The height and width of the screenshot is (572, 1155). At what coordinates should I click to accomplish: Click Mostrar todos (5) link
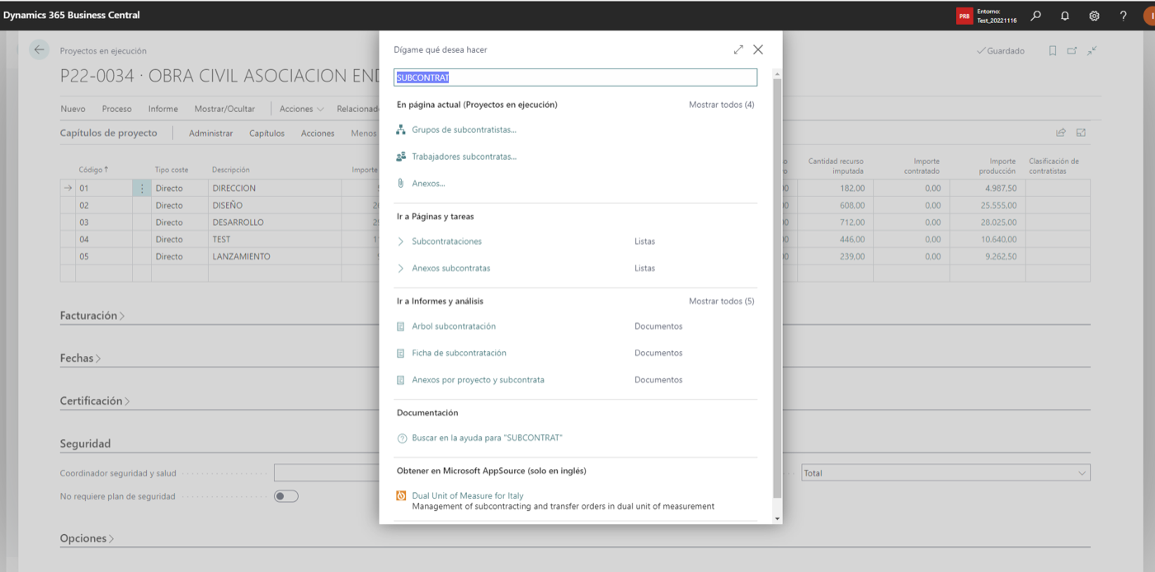[721, 301]
